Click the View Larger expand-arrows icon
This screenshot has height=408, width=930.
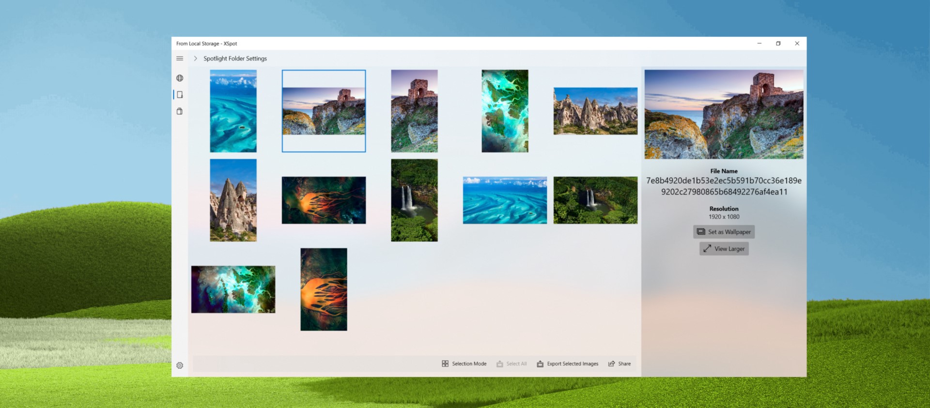(x=707, y=248)
